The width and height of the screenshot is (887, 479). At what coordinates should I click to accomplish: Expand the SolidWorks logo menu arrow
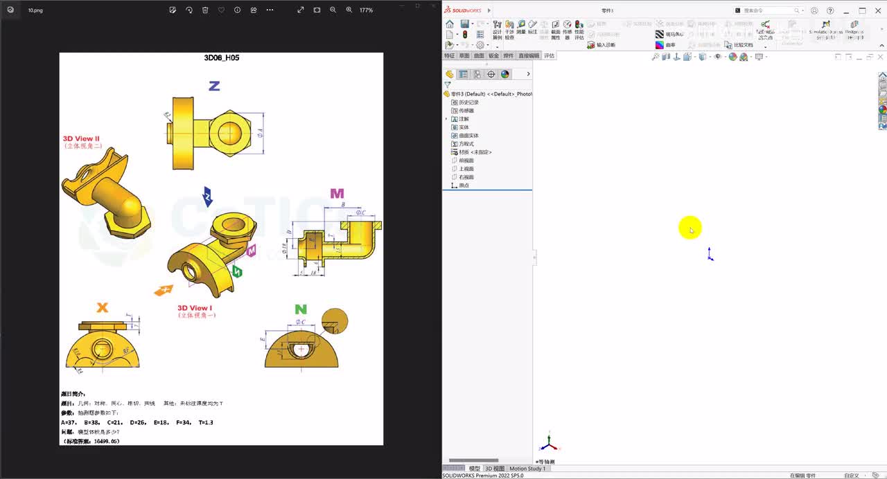[x=489, y=10]
